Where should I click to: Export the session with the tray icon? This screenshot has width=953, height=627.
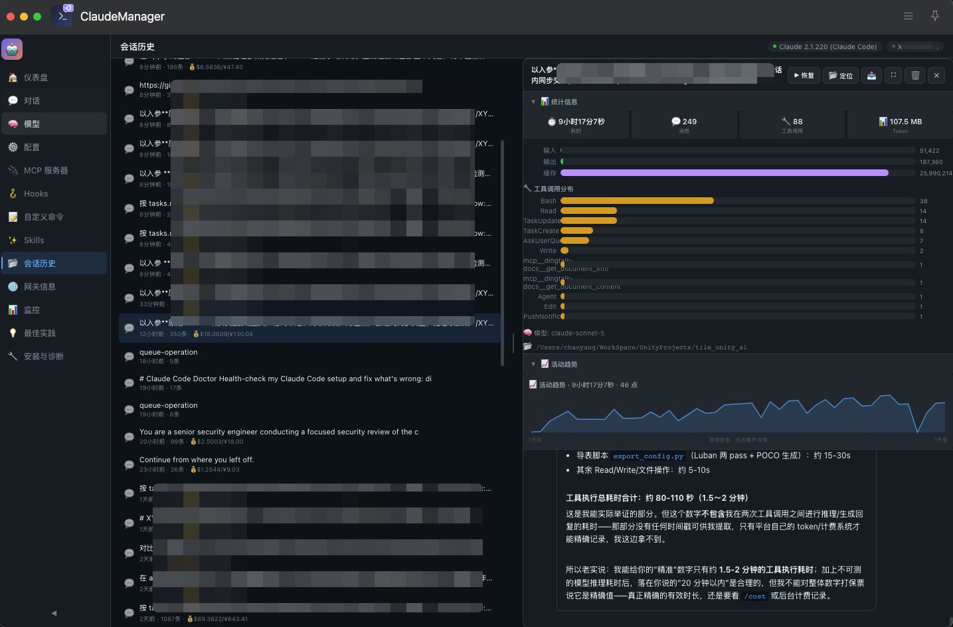871,76
